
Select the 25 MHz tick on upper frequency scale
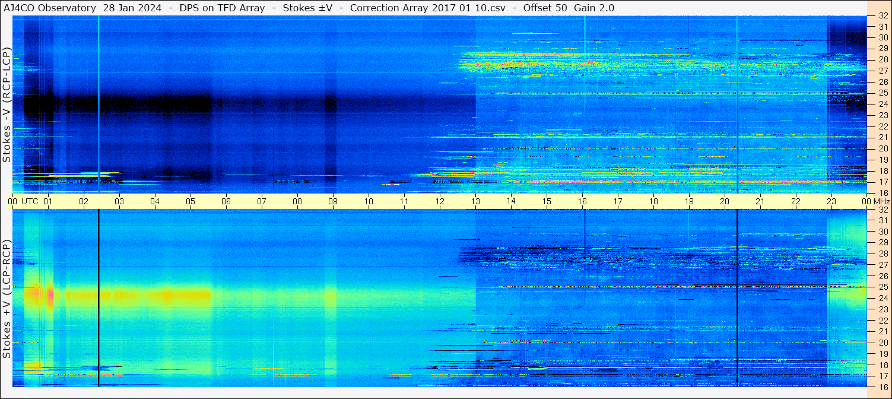coord(883,93)
